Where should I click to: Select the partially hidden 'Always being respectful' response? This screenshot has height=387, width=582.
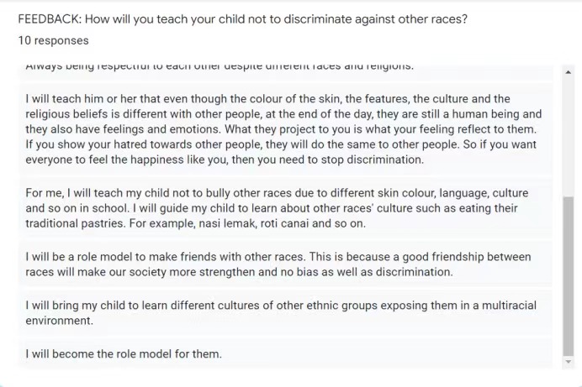219,66
